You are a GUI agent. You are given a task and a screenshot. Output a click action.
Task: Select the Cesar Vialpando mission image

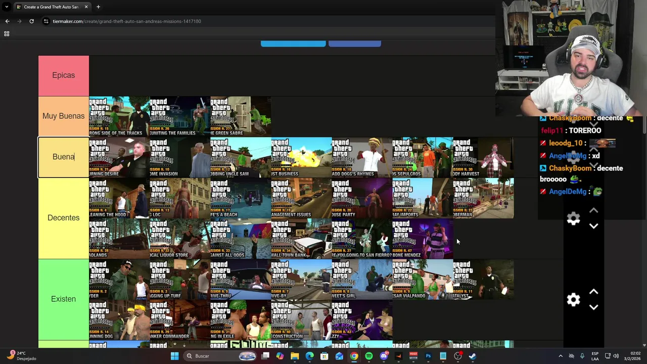(423, 279)
